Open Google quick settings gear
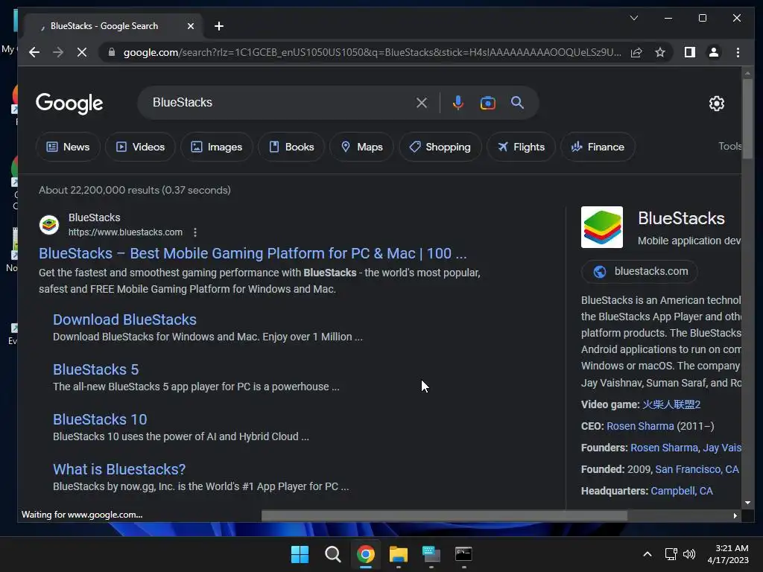This screenshot has height=572, width=763. [x=716, y=103]
